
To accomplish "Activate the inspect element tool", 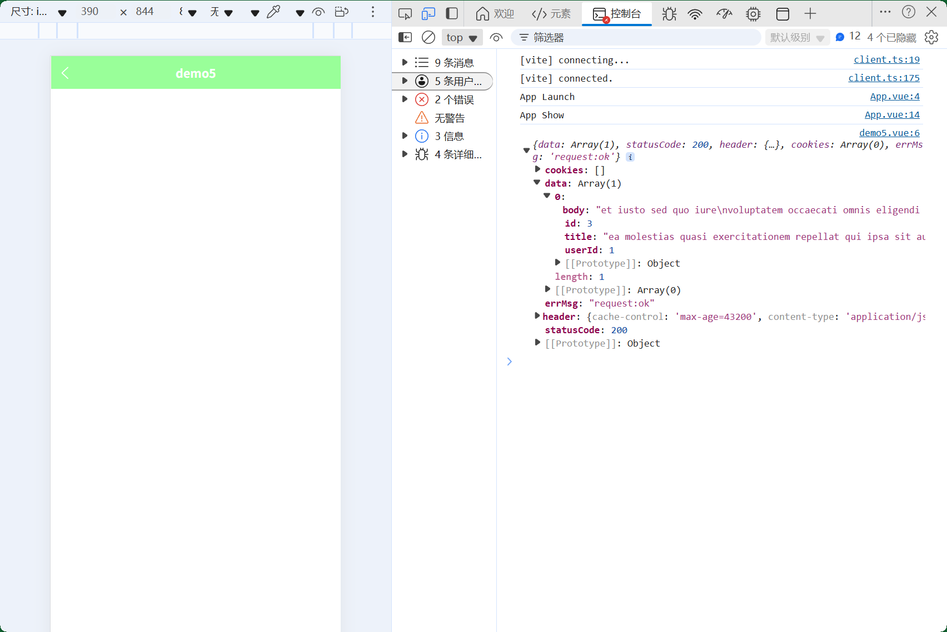I will click(x=405, y=13).
